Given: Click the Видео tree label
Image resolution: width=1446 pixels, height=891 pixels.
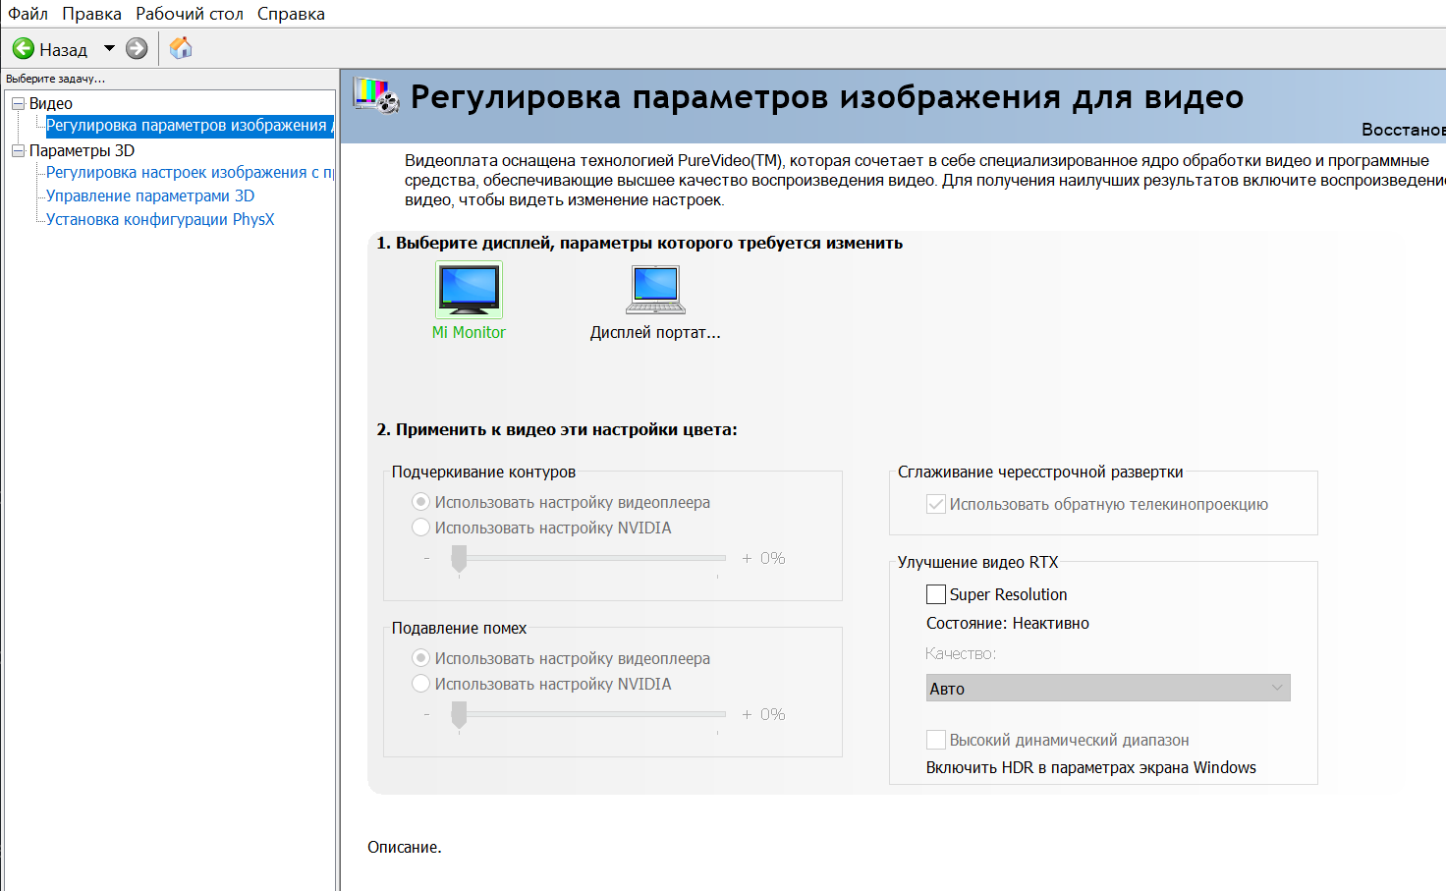Looking at the screenshot, I should (x=51, y=103).
